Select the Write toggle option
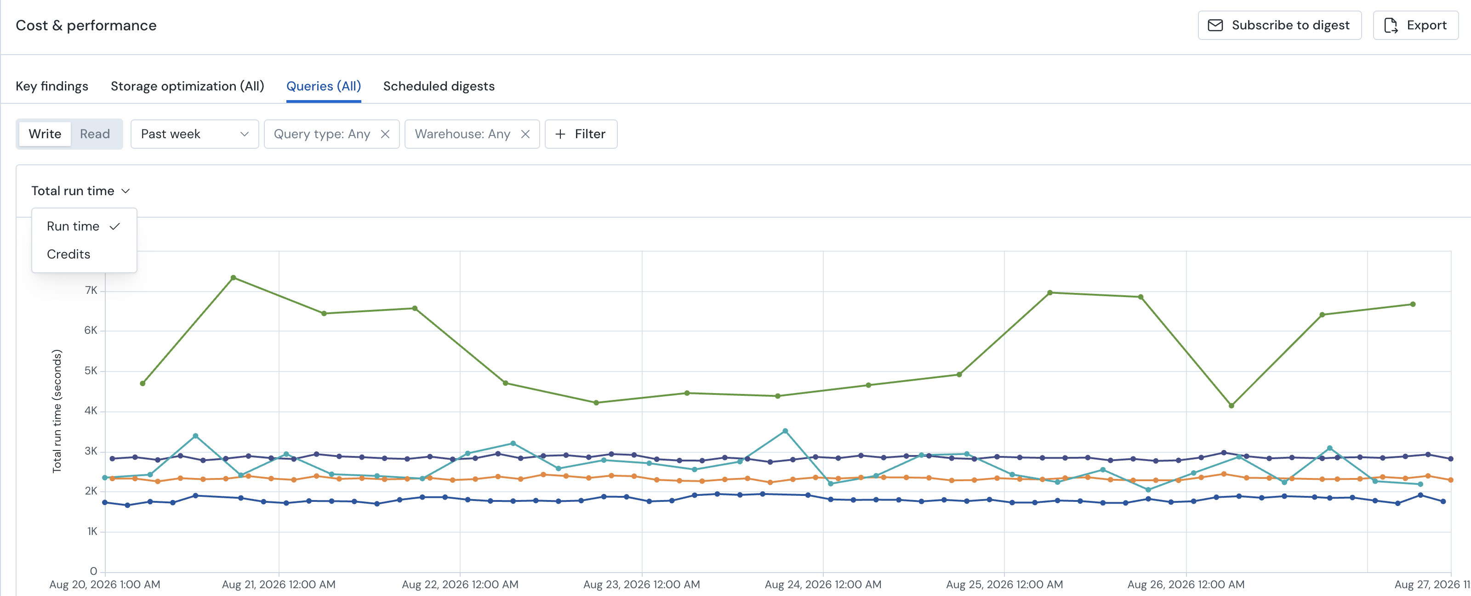This screenshot has width=1471, height=596. (x=45, y=134)
